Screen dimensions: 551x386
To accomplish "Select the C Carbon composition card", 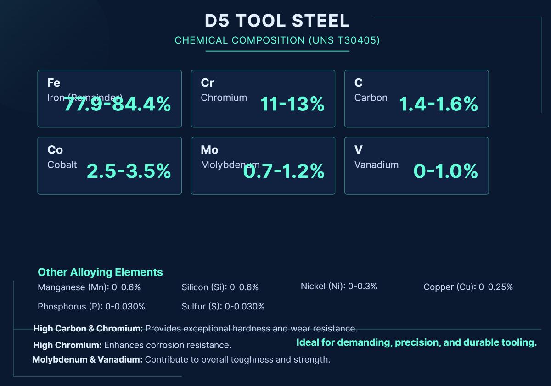I will pyautogui.click(x=416, y=98).
